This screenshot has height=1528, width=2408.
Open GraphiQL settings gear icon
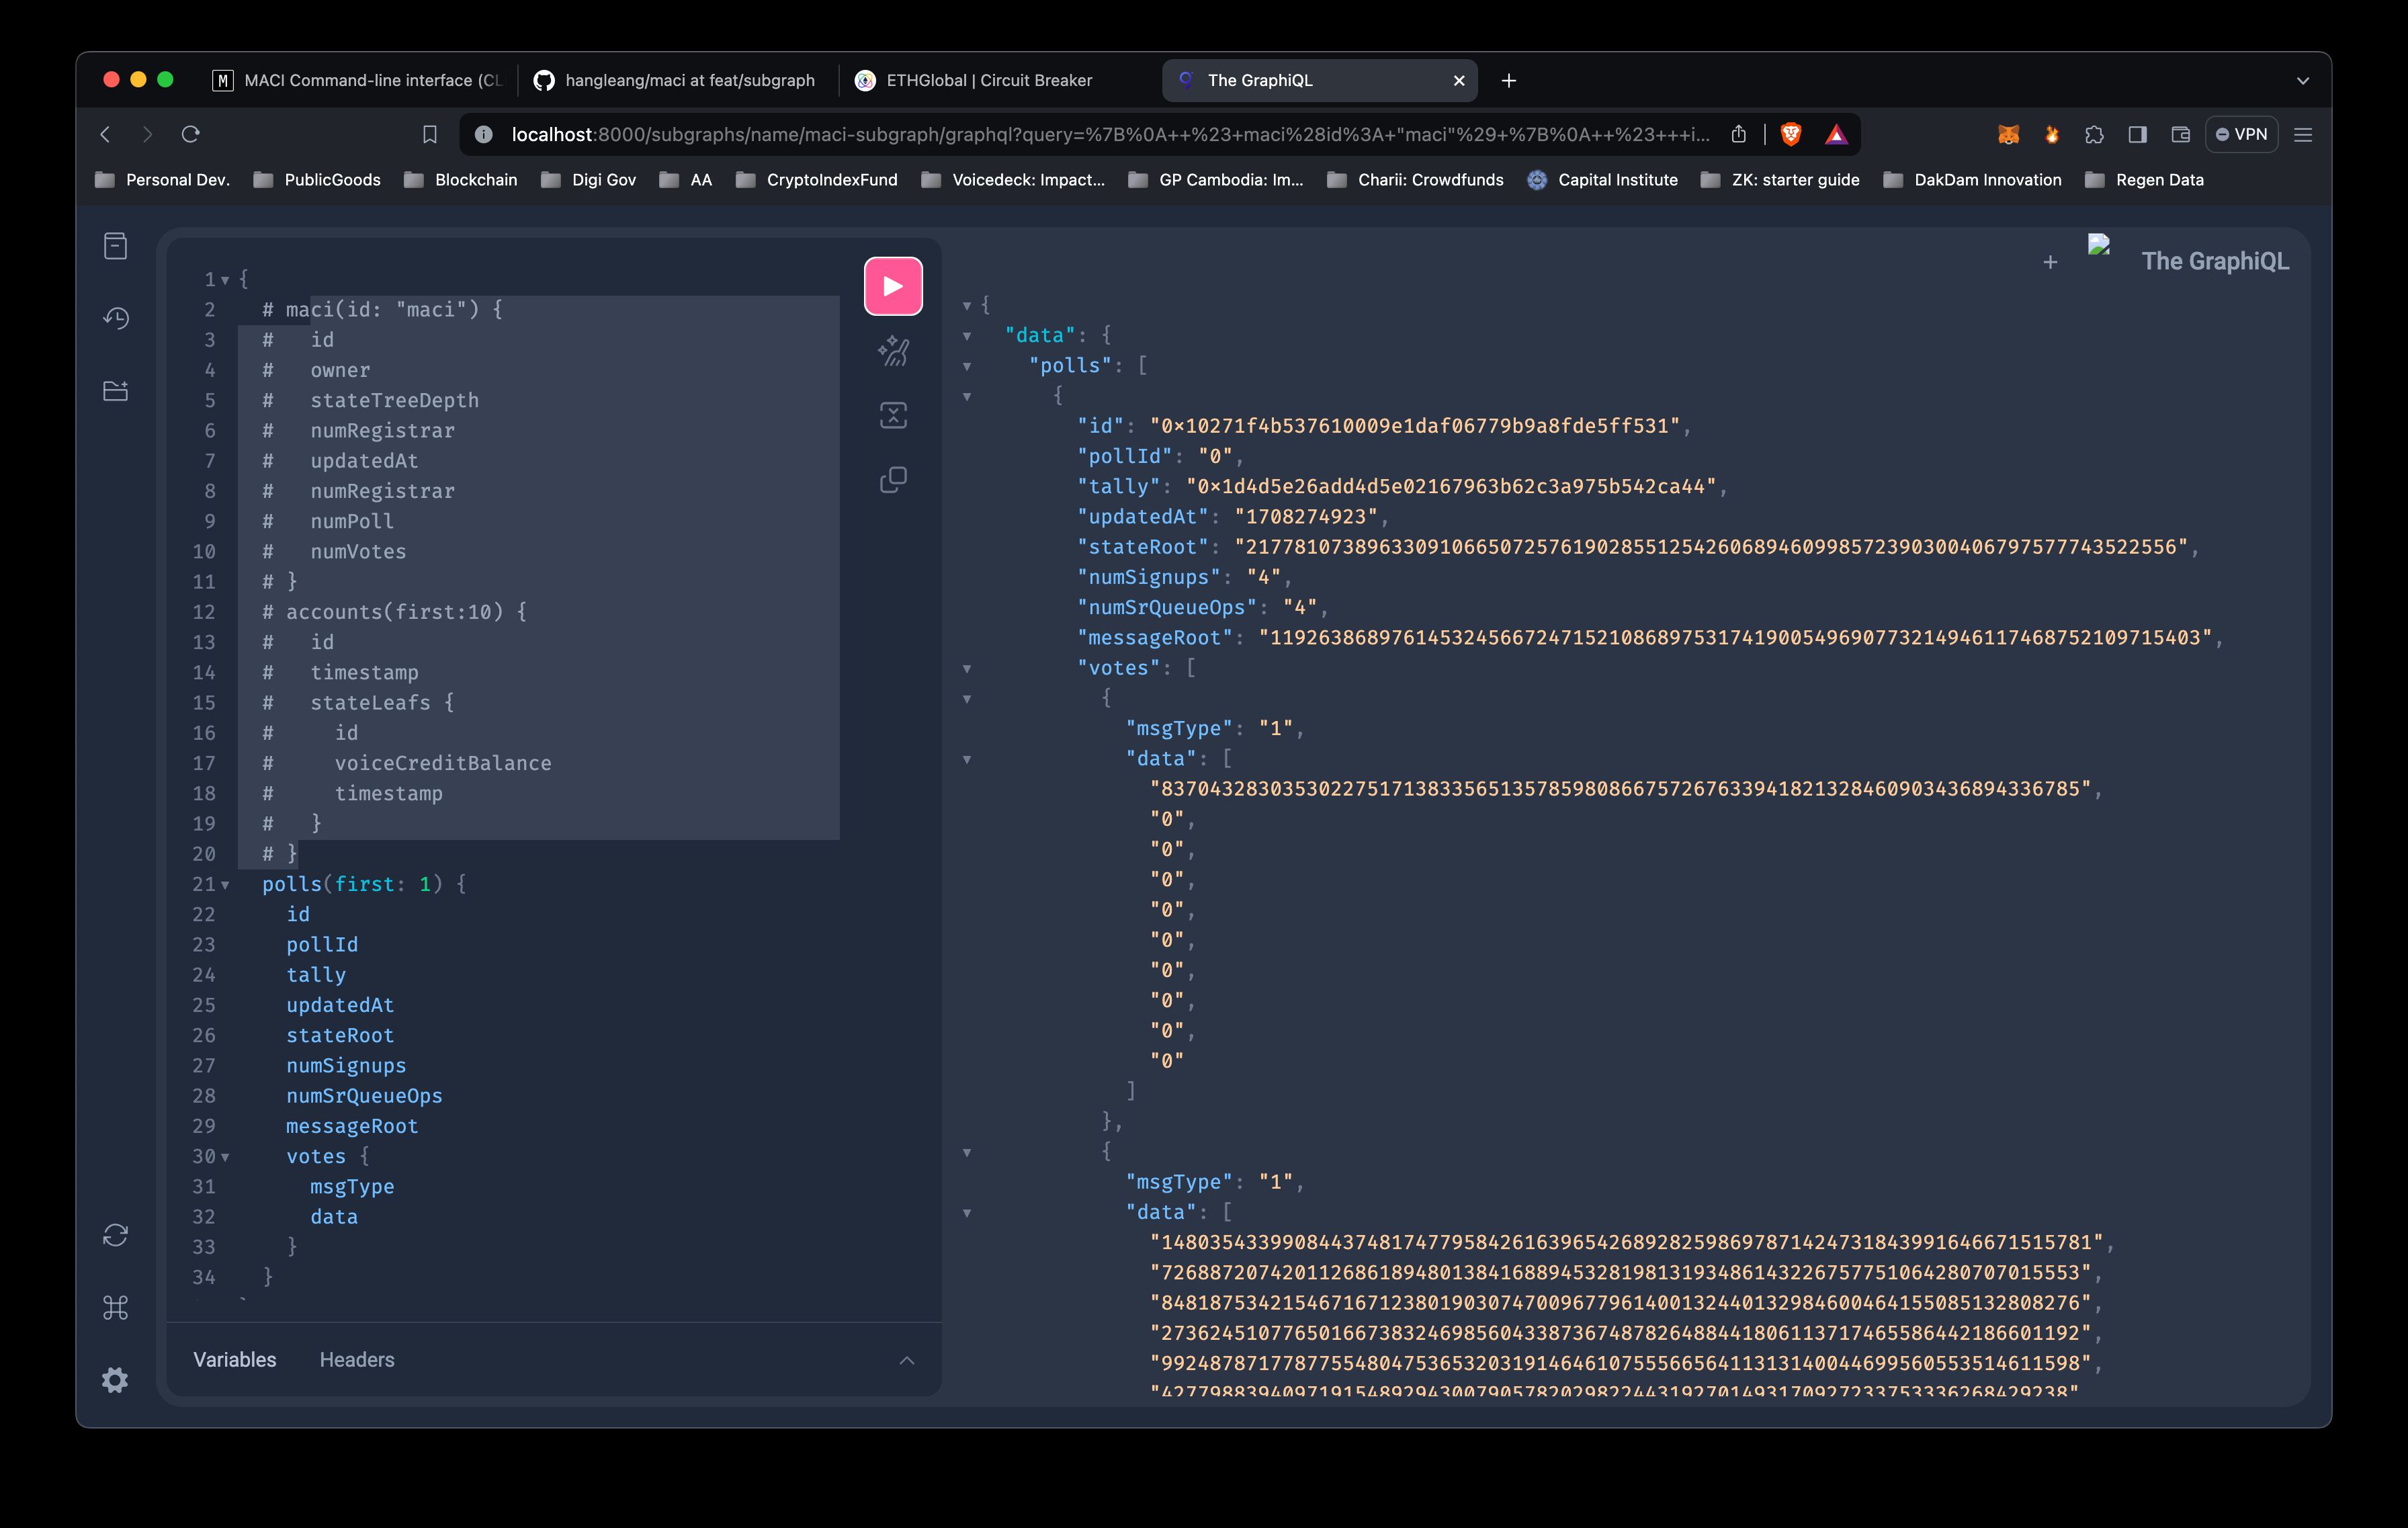(x=116, y=1380)
